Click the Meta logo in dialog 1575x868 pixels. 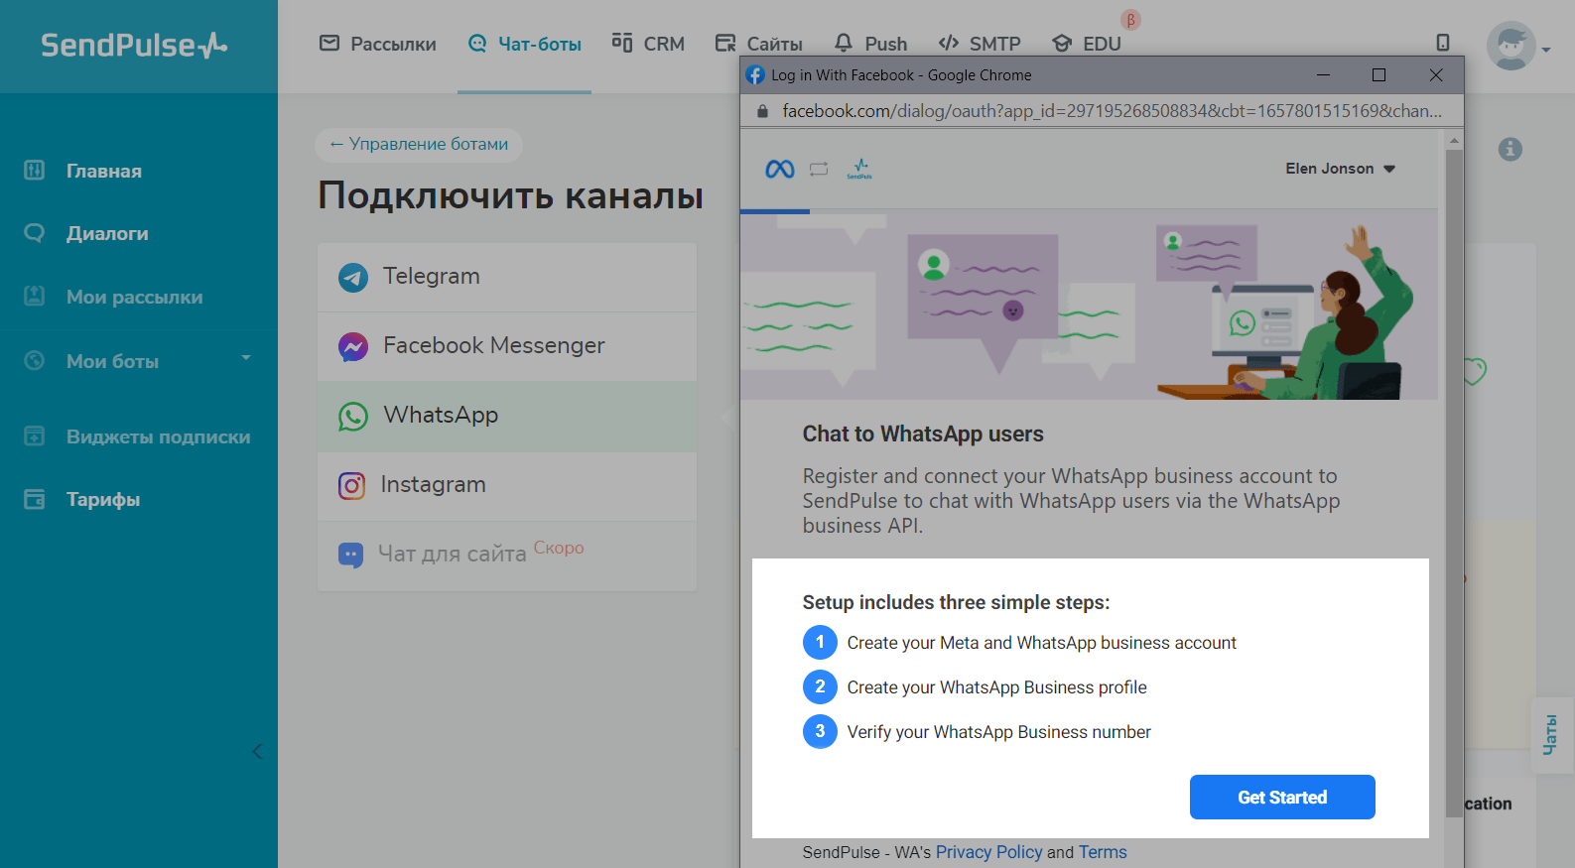[x=779, y=170]
